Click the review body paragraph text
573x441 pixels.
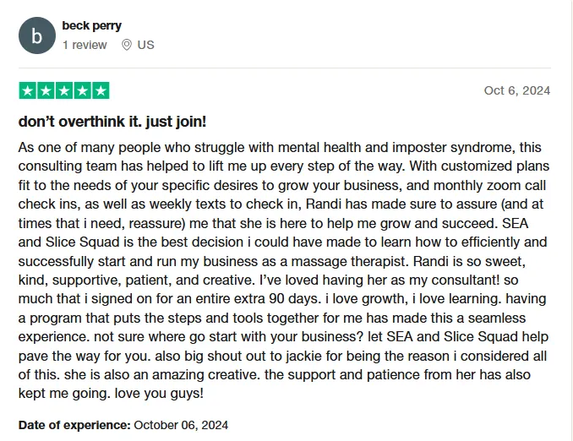click(x=284, y=270)
